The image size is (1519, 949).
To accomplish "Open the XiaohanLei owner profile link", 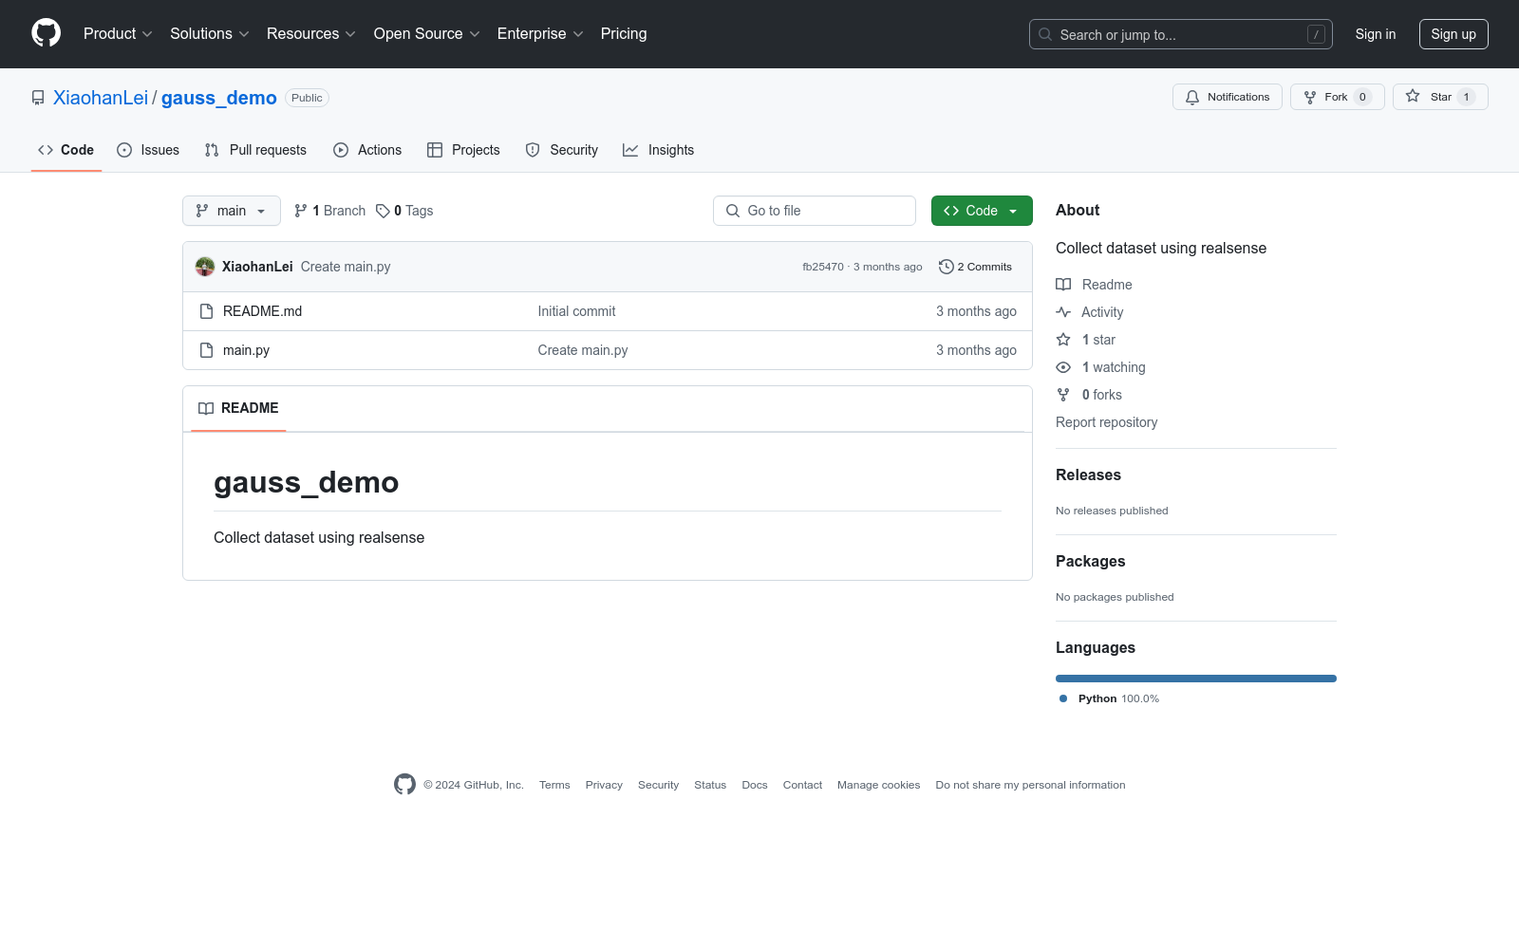I will tap(101, 98).
